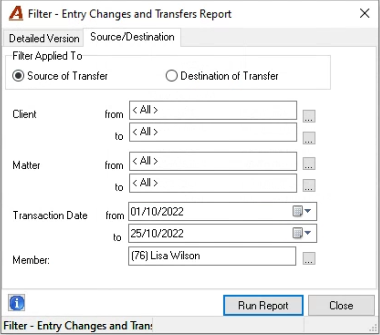Close the filter dialog window
This screenshot has width=380, height=335.
365,14
